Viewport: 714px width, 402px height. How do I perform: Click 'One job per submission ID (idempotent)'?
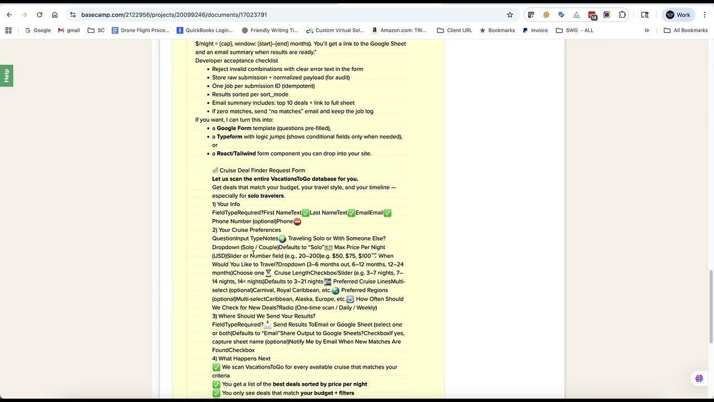click(263, 86)
